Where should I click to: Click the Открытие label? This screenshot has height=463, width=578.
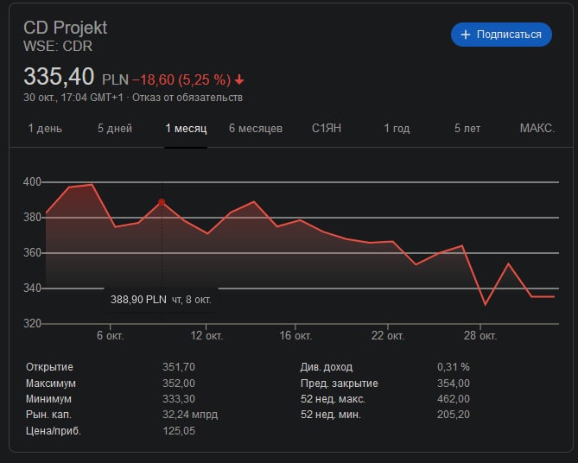point(49,367)
